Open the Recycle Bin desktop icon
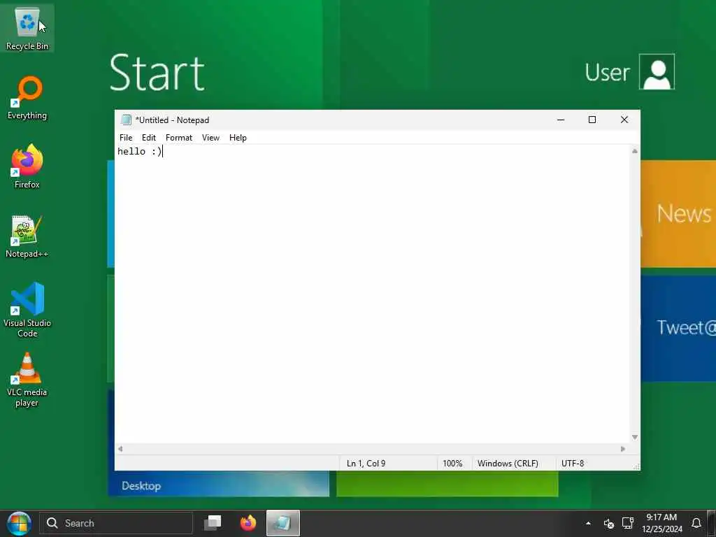The image size is (716, 537). 27,28
